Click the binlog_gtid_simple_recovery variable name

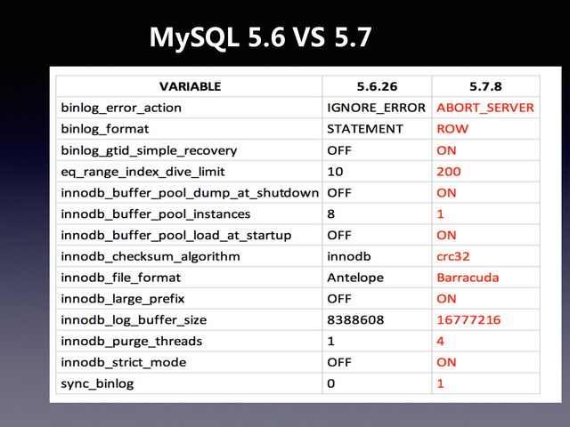(149, 150)
